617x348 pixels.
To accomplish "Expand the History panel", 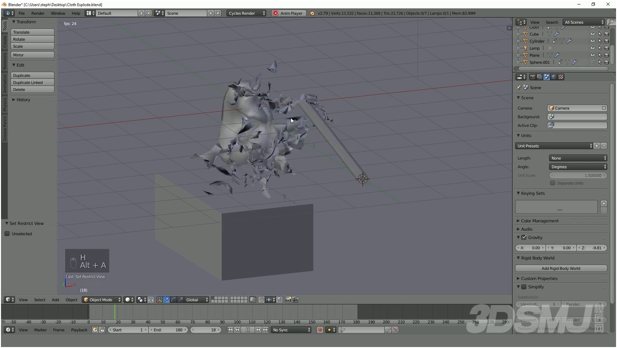I will click(23, 99).
